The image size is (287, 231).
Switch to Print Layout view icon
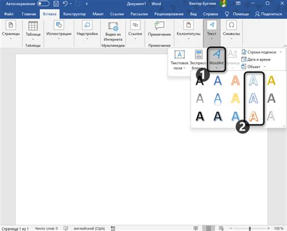pos(208,229)
